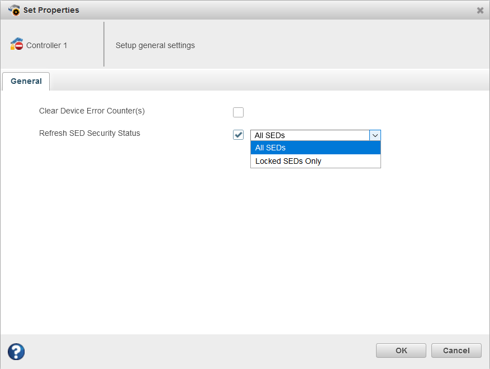
Task: Collapse the SED dropdown using its arrow
Action: (x=375, y=135)
